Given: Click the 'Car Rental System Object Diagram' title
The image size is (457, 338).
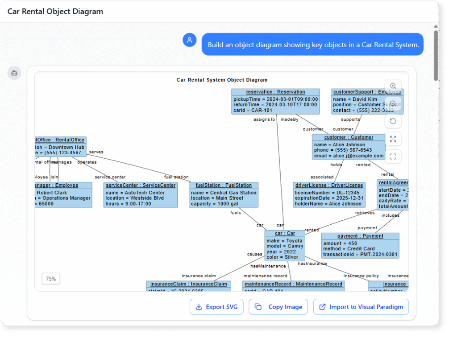Looking at the screenshot, I should pyautogui.click(x=222, y=80).
